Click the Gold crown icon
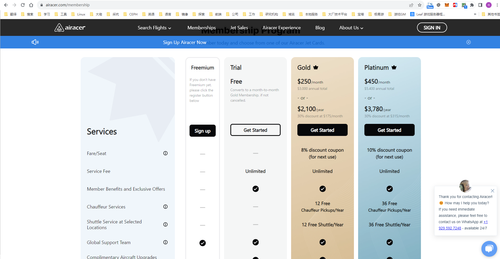 coord(316,67)
